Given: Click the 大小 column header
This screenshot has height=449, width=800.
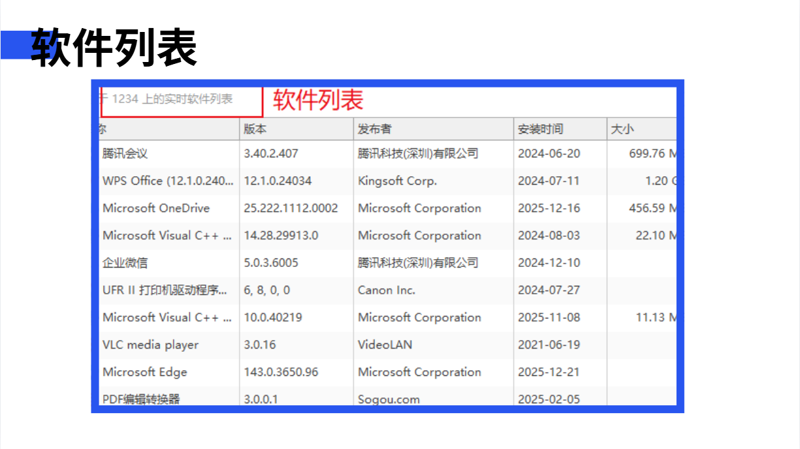Looking at the screenshot, I should click(642, 129).
